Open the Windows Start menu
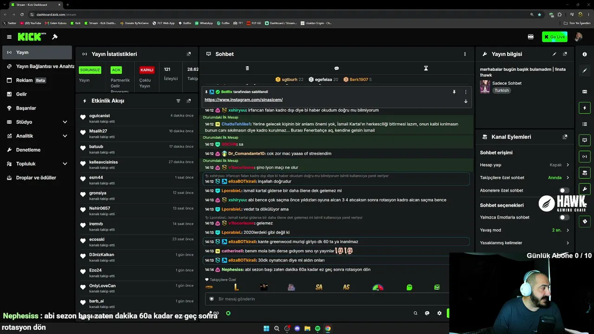Image resolution: width=594 pixels, height=334 pixels. point(266,328)
